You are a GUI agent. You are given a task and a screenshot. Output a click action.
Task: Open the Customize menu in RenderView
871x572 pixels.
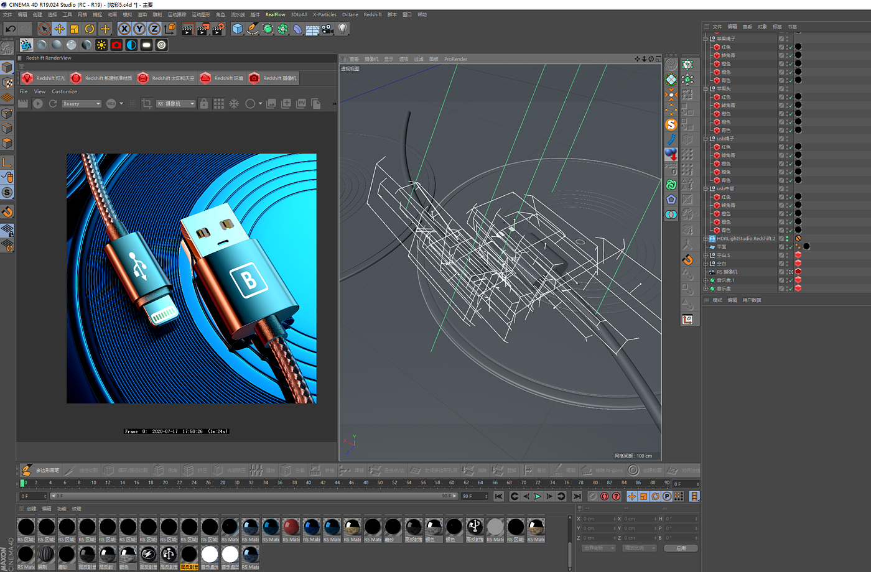coord(64,91)
